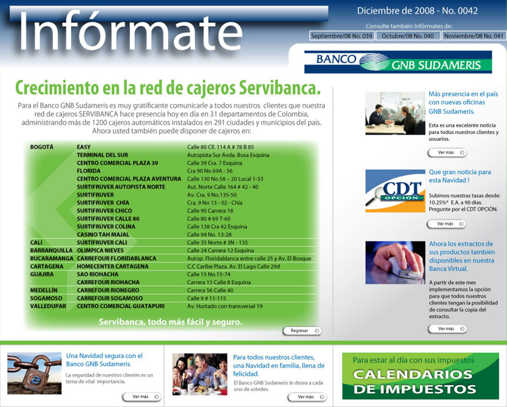Select the BARRANQUILLA city label
Image resolution: width=507 pixels, height=407 pixels.
click(x=51, y=250)
